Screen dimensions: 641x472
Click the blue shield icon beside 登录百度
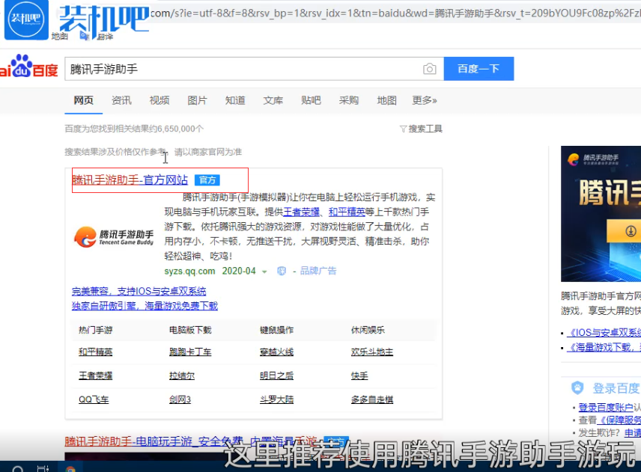577,387
